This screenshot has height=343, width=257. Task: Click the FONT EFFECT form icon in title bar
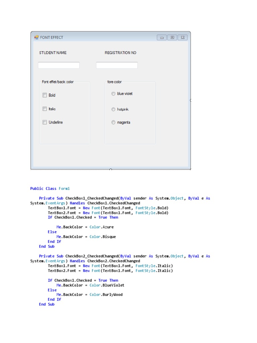pos(36,38)
